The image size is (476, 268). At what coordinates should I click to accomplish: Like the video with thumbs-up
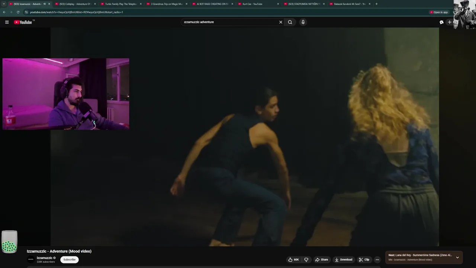293,259
